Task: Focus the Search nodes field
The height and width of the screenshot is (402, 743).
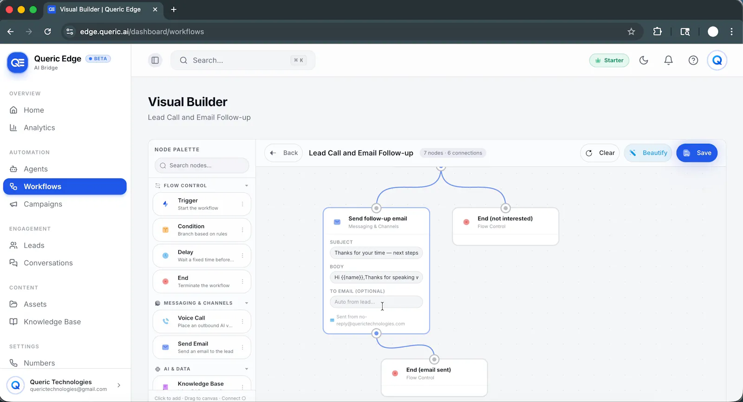Action: click(x=202, y=166)
